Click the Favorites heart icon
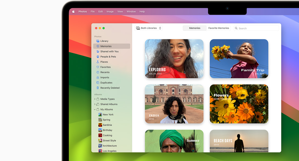The width and height of the screenshot is (299, 161). click(x=98, y=67)
